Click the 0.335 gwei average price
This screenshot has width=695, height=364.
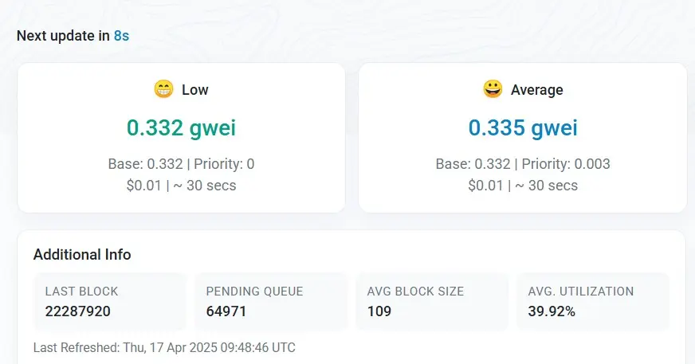tap(523, 127)
